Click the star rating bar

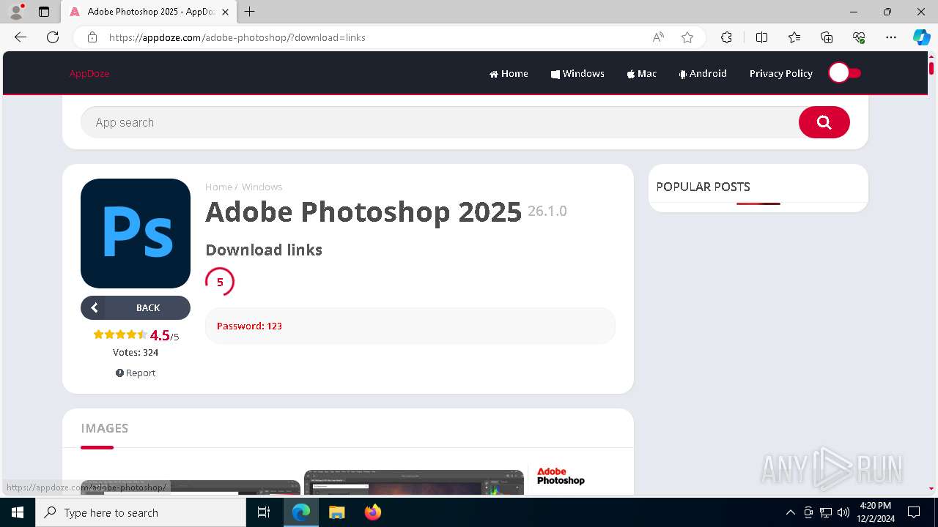point(120,334)
